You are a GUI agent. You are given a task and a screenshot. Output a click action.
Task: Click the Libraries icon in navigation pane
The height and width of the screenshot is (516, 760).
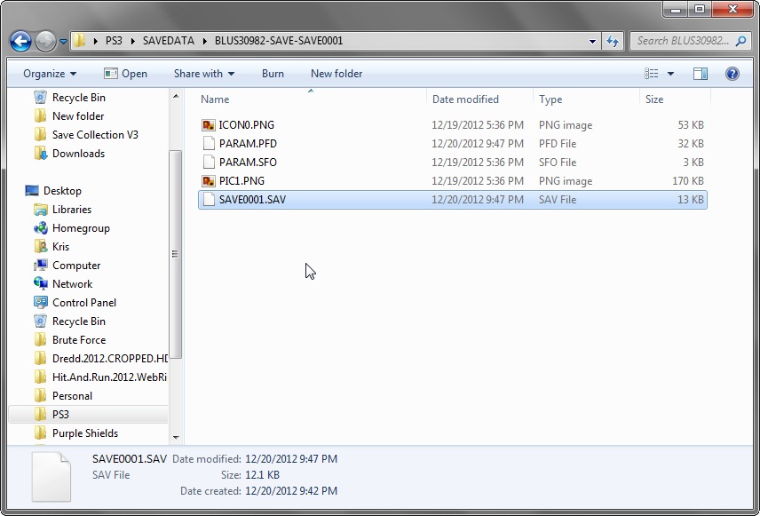(41, 210)
